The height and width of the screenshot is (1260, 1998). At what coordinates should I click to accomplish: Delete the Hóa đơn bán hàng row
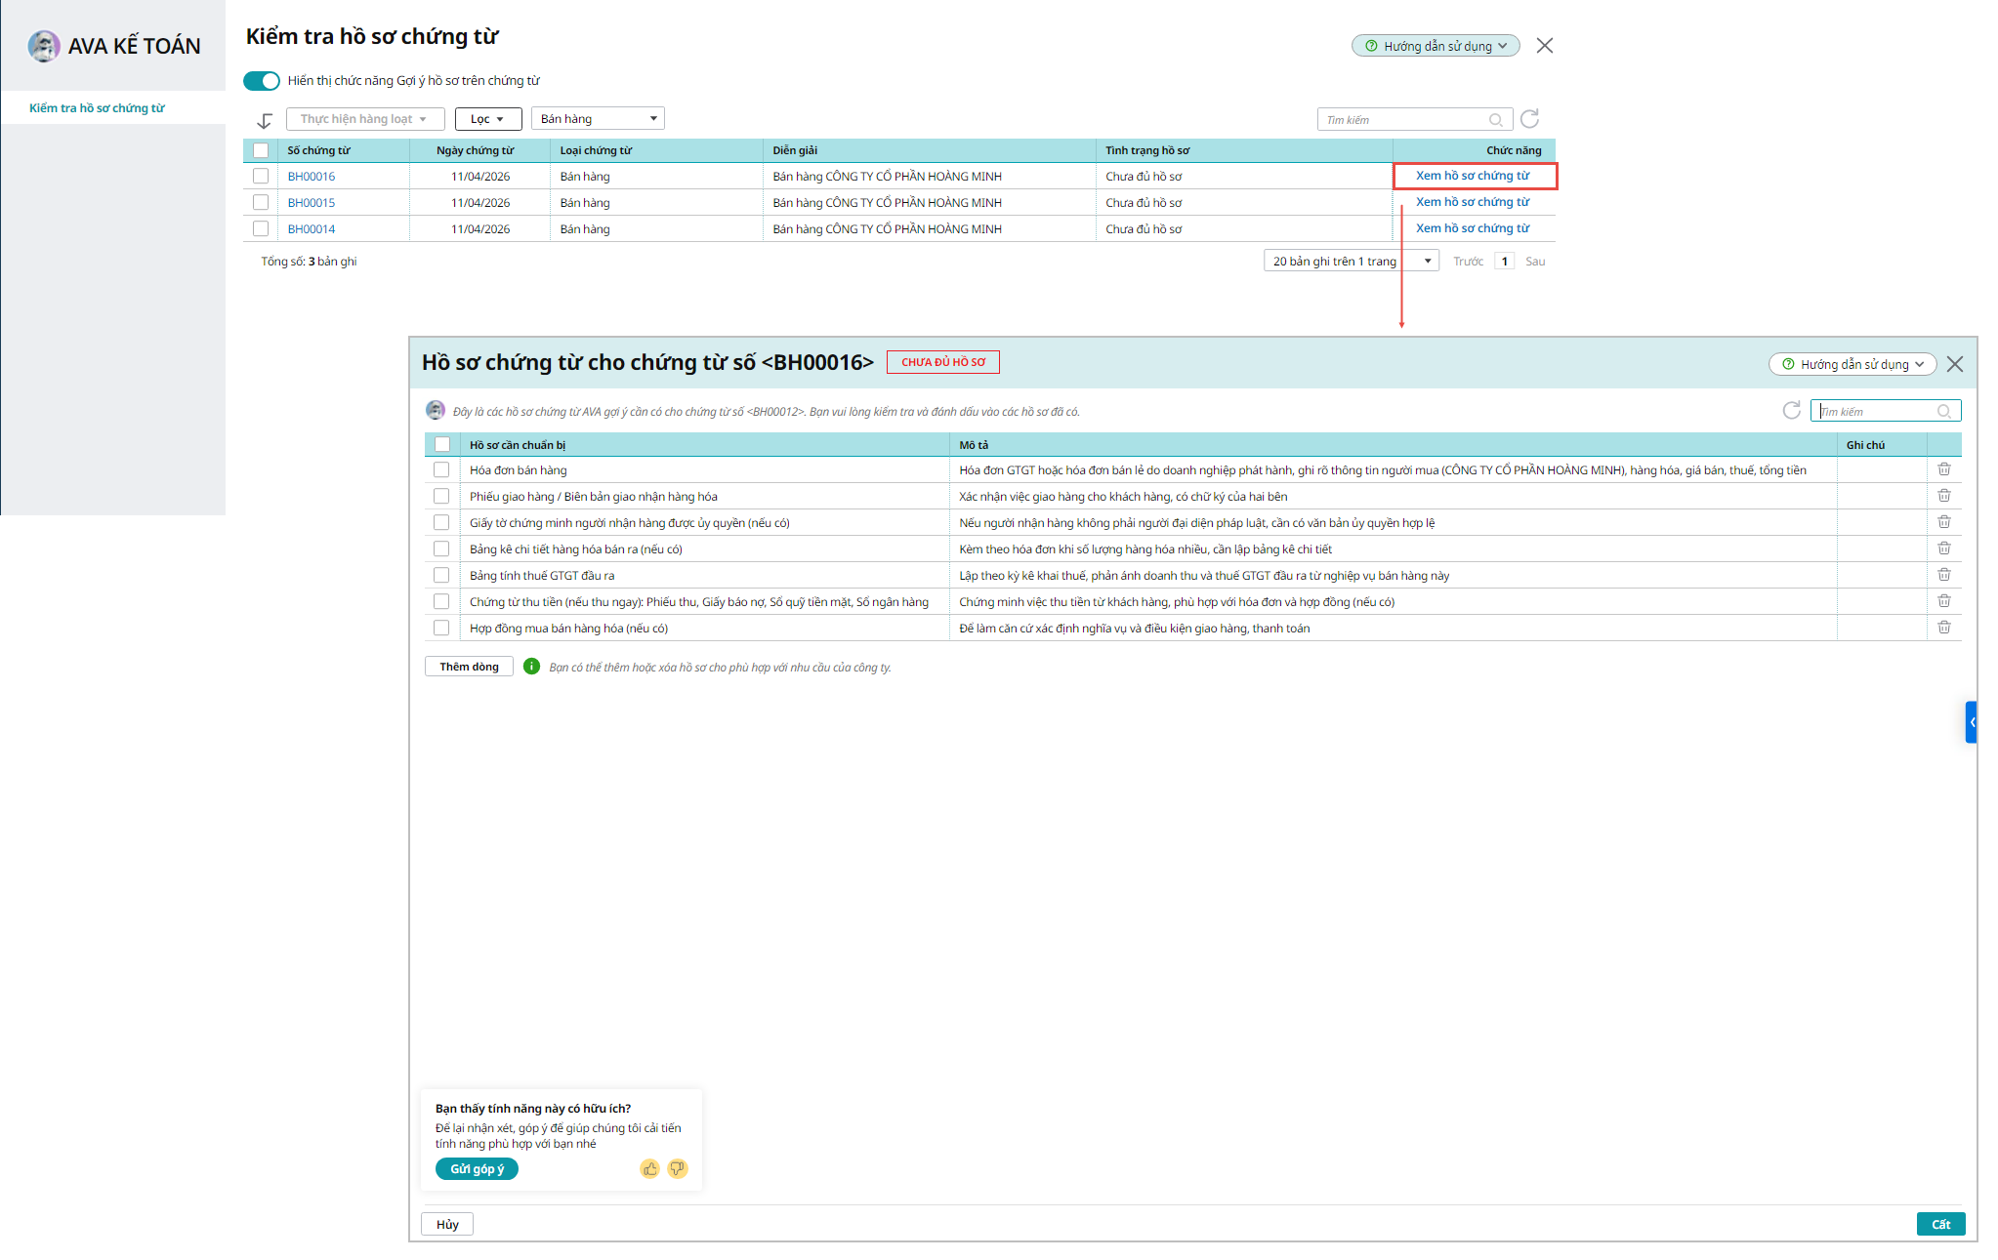click(1943, 469)
